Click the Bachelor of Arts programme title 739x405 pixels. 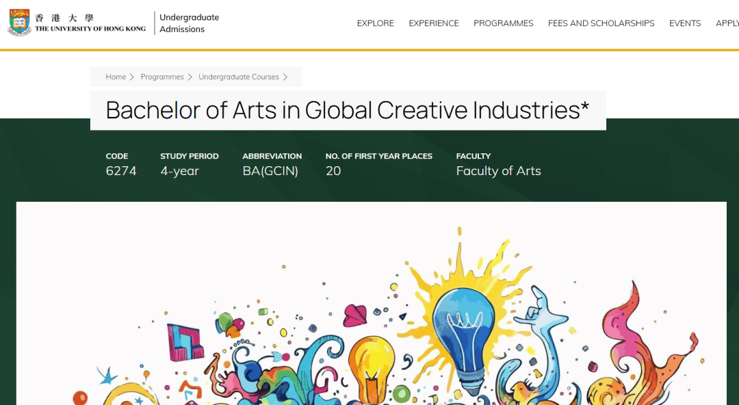click(x=347, y=111)
